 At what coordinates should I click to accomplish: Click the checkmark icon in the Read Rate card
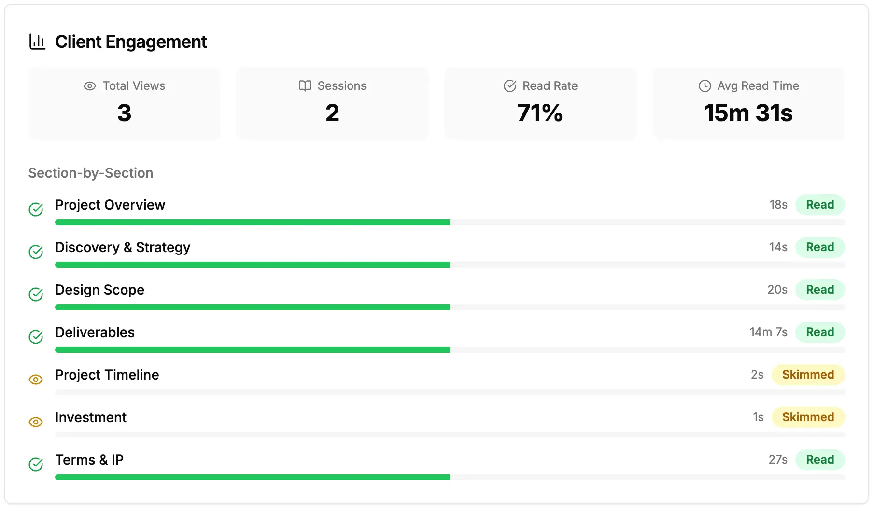click(510, 86)
